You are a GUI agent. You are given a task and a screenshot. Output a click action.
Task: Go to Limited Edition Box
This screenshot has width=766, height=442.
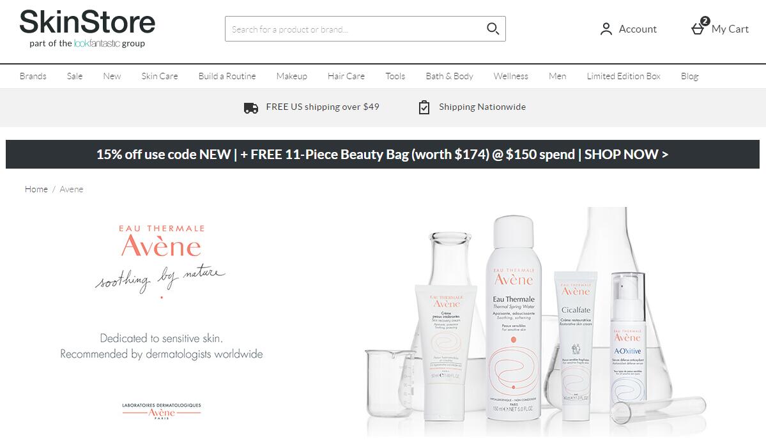click(x=624, y=76)
